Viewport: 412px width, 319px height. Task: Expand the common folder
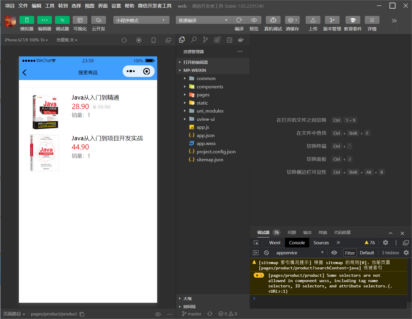(213, 79)
